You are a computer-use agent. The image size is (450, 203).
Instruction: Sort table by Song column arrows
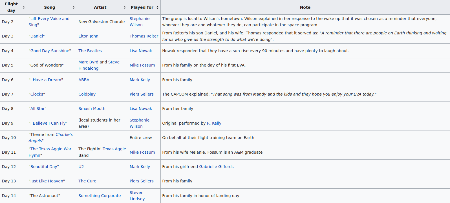[74, 7]
